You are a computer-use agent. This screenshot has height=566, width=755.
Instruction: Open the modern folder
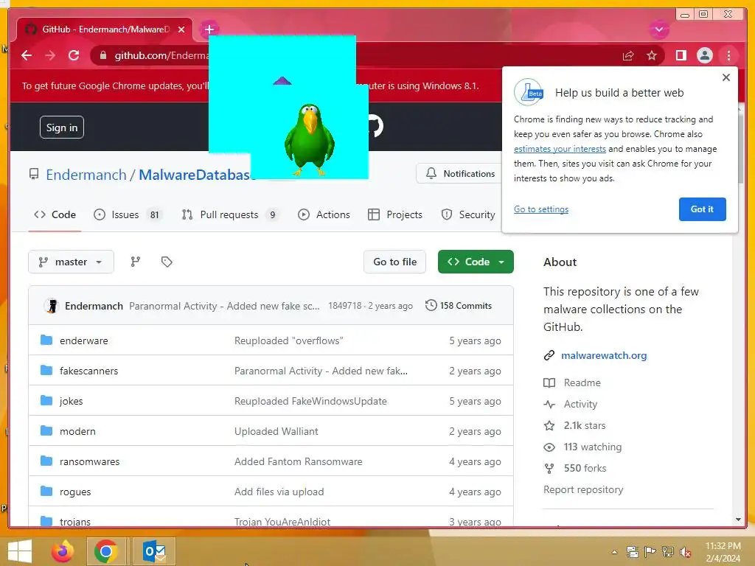point(77,432)
